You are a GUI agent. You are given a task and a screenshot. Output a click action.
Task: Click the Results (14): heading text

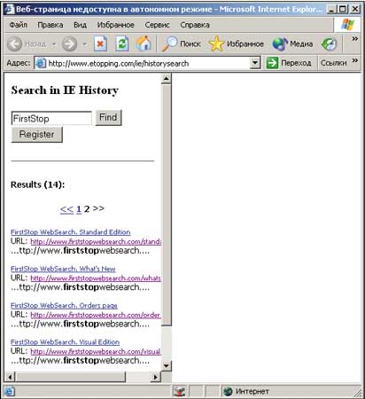[x=37, y=184]
